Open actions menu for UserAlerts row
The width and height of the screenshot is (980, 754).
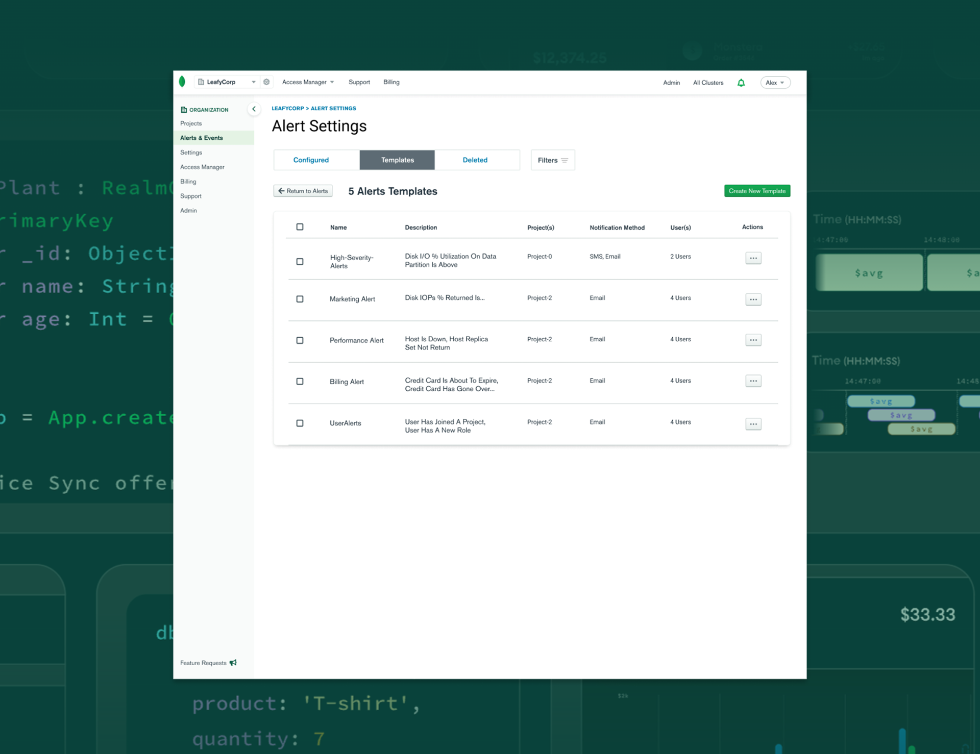pos(753,424)
